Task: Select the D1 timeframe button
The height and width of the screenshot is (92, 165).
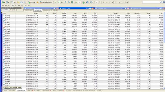Action: tap(22, 6)
